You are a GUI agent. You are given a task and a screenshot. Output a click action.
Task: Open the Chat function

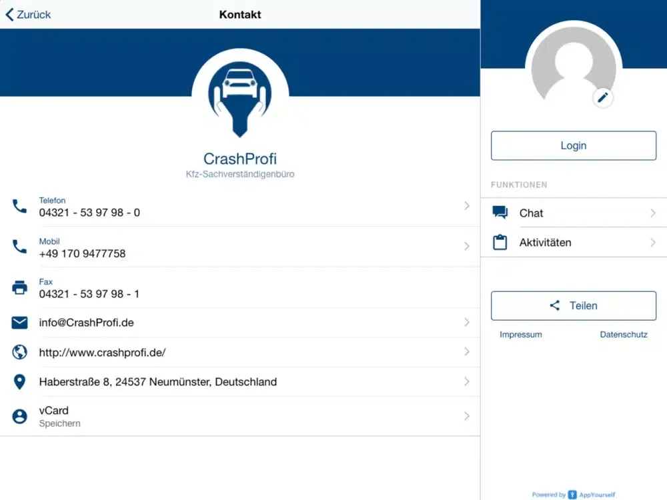[x=574, y=213]
